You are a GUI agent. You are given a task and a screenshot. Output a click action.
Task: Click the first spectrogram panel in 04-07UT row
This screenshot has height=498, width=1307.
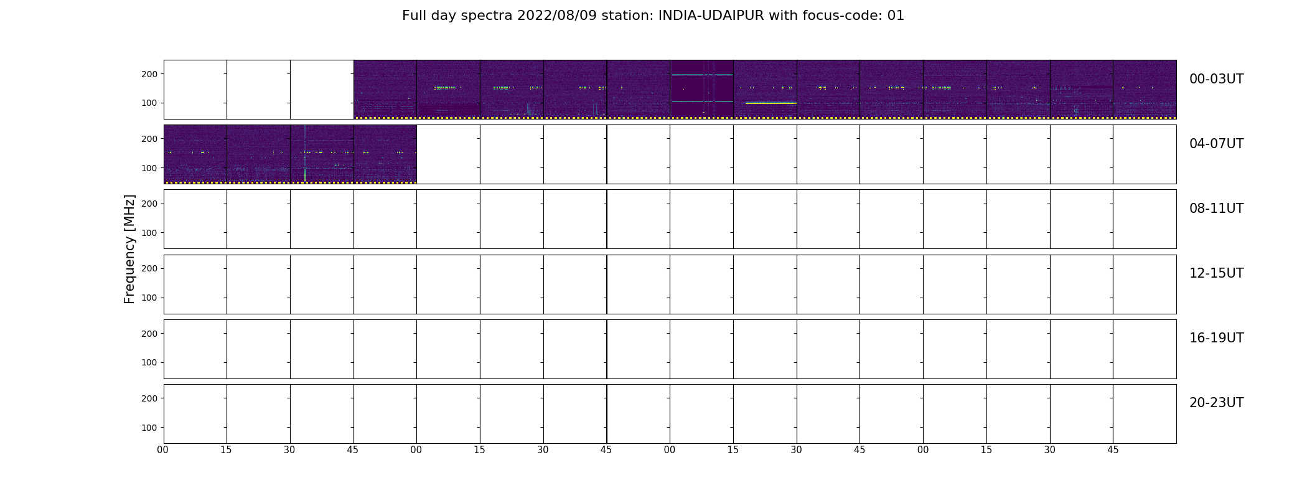195,154
